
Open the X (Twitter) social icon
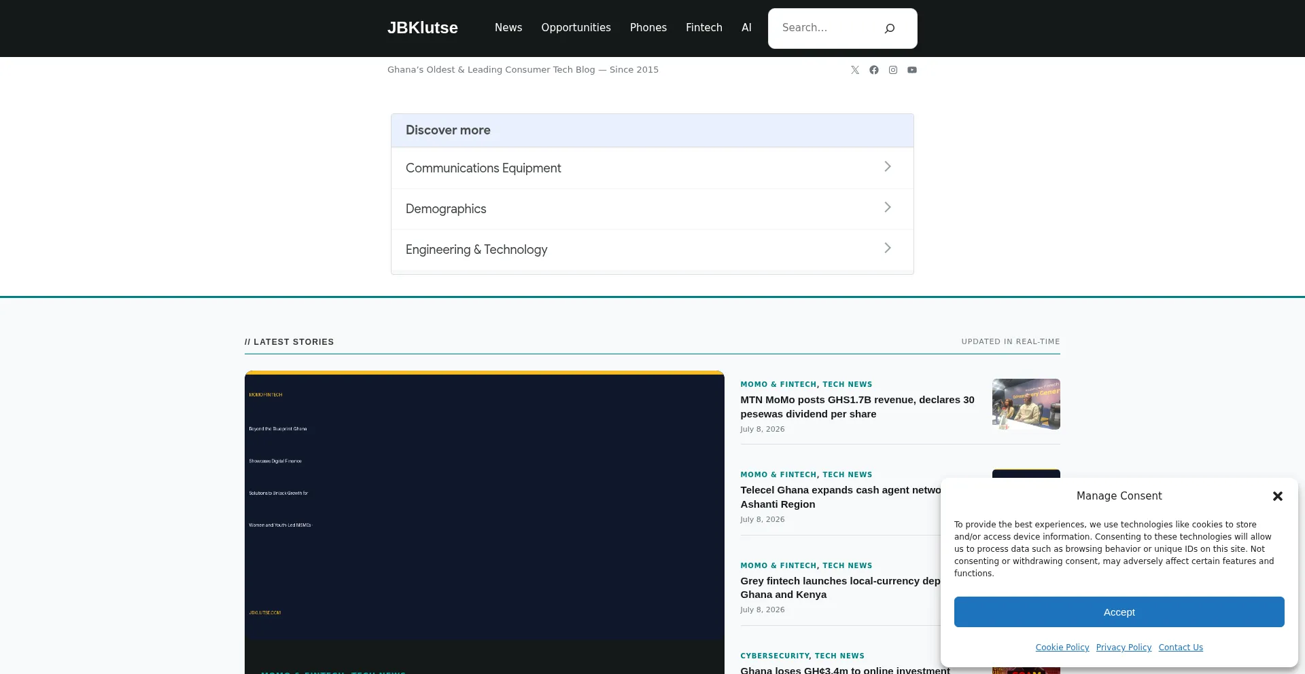tap(855, 70)
